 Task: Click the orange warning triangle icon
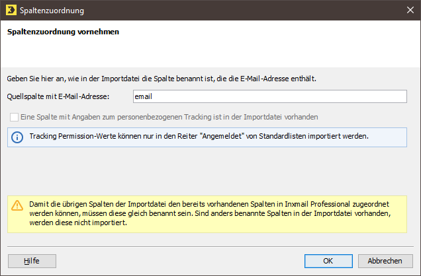pyautogui.click(x=17, y=205)
